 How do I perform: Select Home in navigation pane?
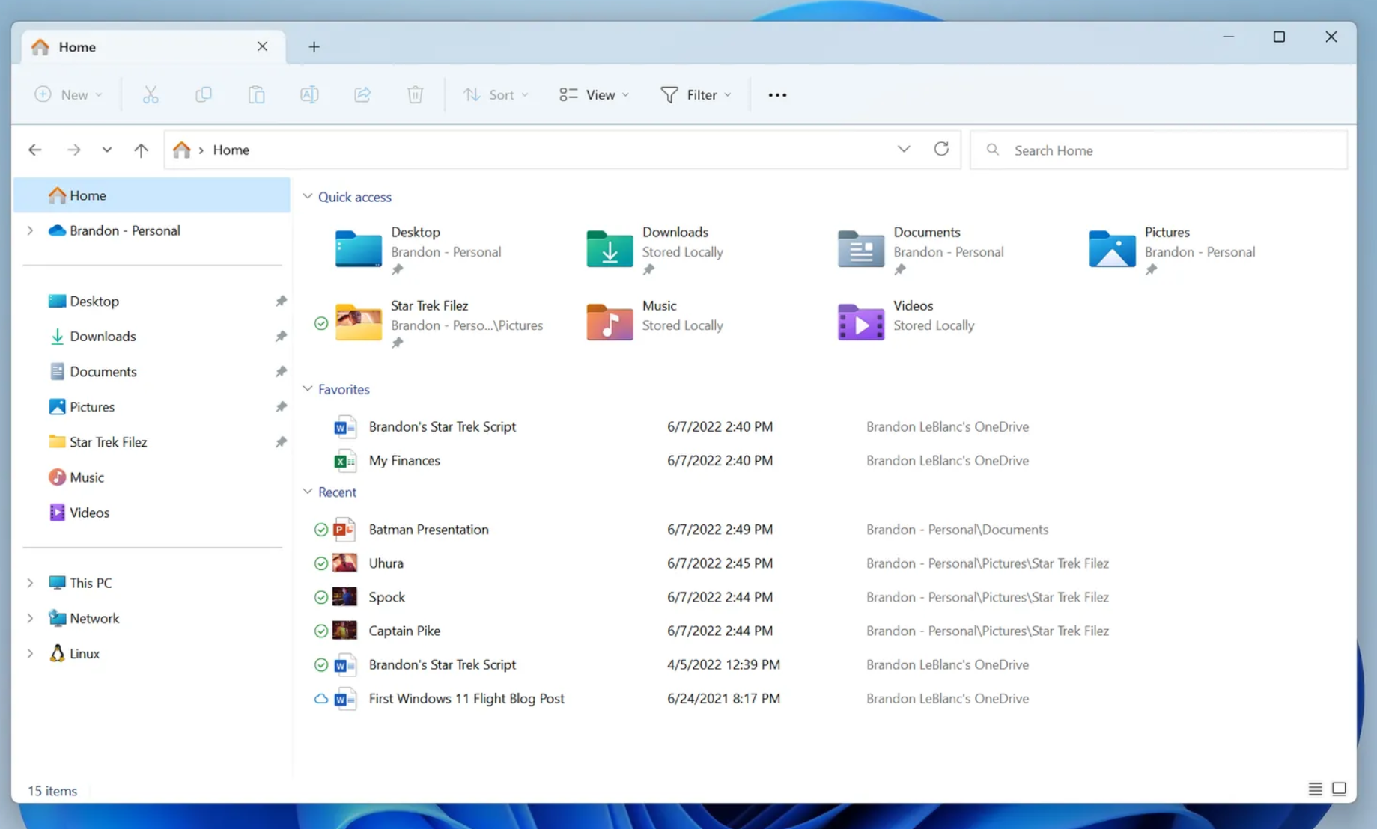[x=152, y=195]
